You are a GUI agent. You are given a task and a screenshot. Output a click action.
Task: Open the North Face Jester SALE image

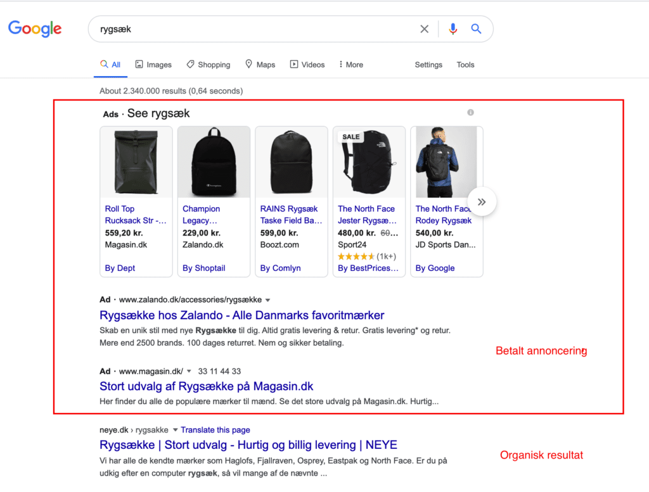[x=369, y=162]
